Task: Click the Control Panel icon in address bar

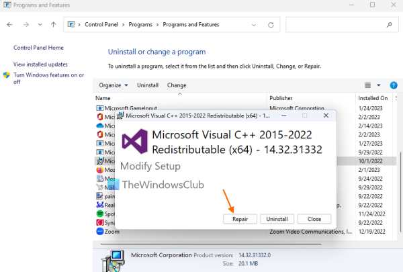Action: 71,24
